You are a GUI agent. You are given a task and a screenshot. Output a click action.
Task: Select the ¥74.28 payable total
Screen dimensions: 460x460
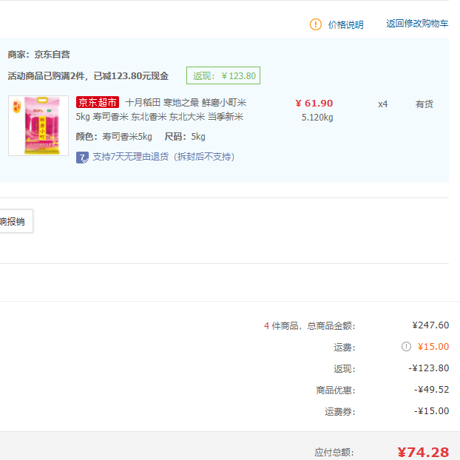[x=423, y=452]
